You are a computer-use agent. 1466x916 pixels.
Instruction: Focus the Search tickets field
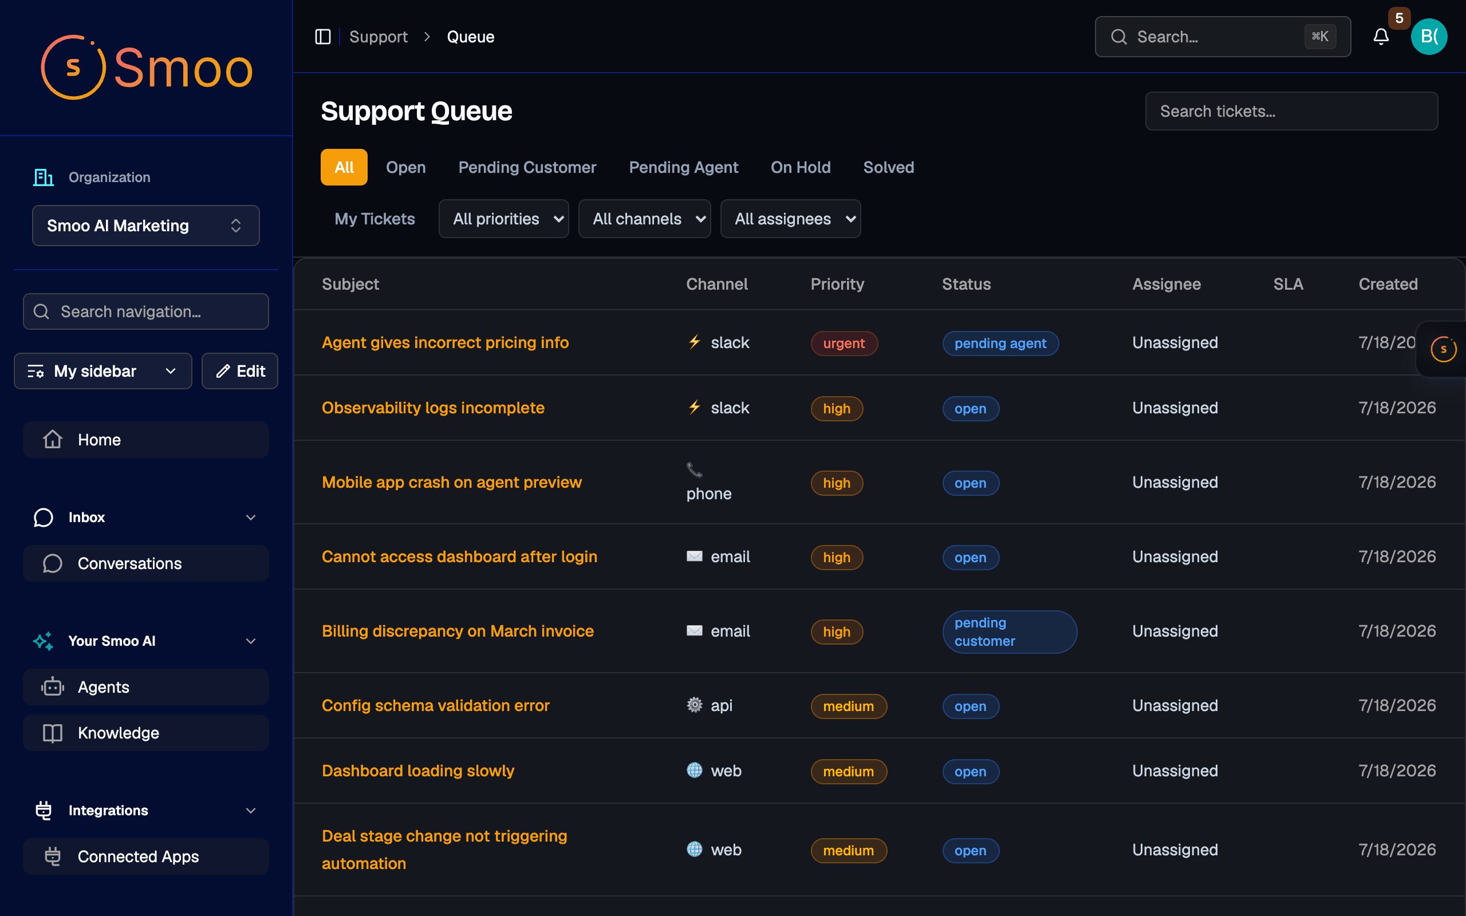(x=1291, y=112)
